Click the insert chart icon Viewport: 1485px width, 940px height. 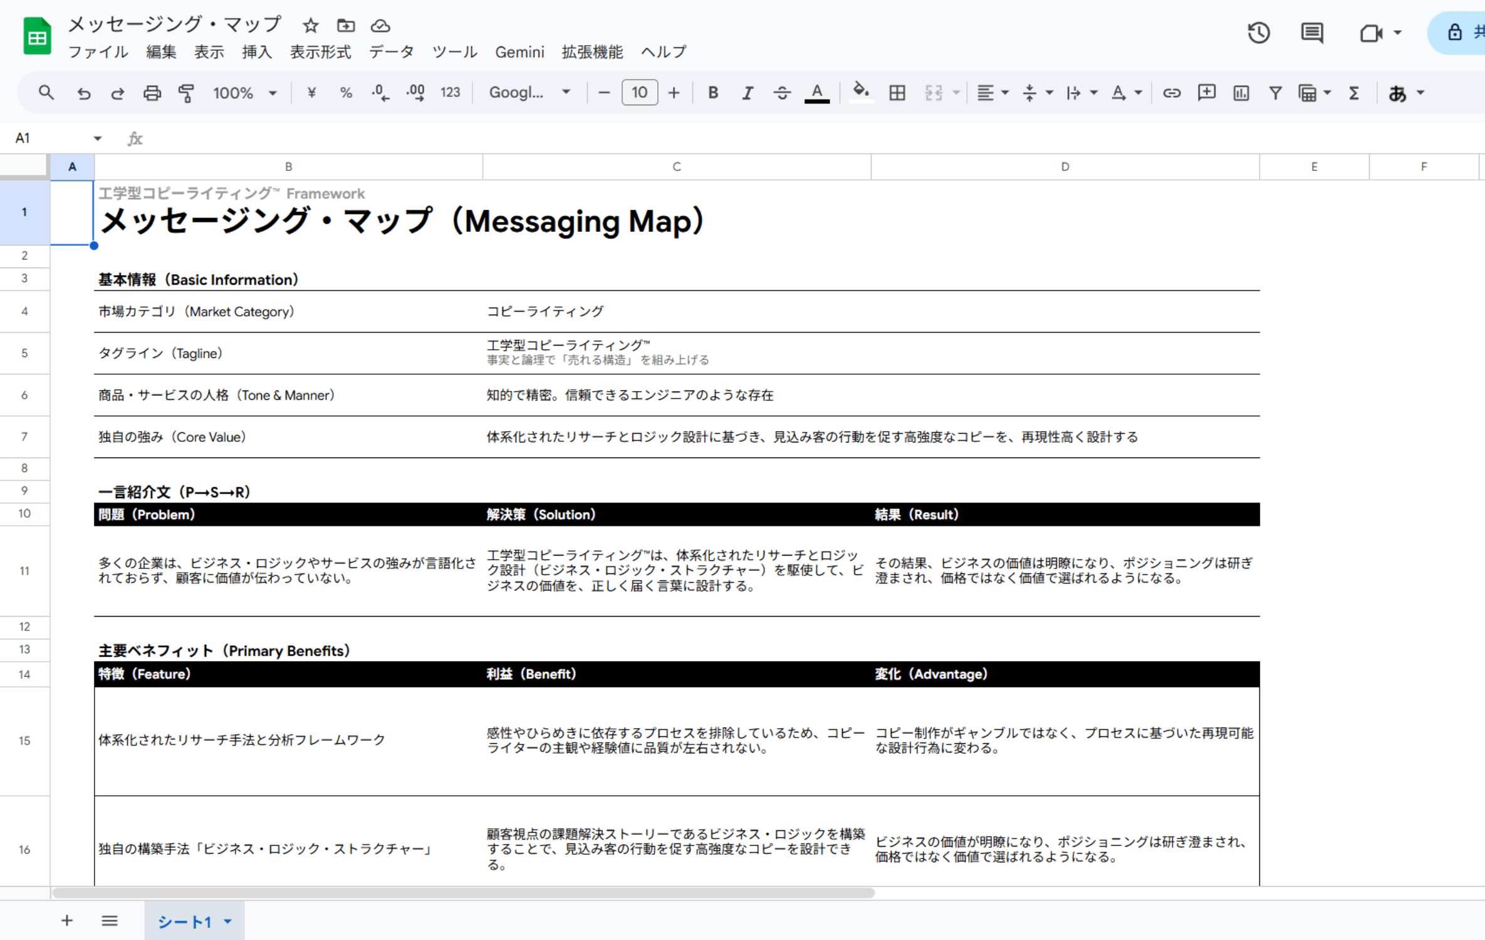pyautogui.click(x=1241, y=93)
